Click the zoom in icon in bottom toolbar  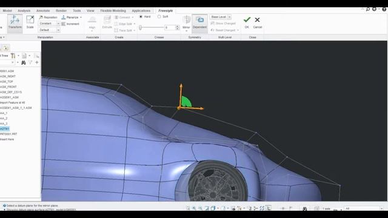[x=194, y=208]
